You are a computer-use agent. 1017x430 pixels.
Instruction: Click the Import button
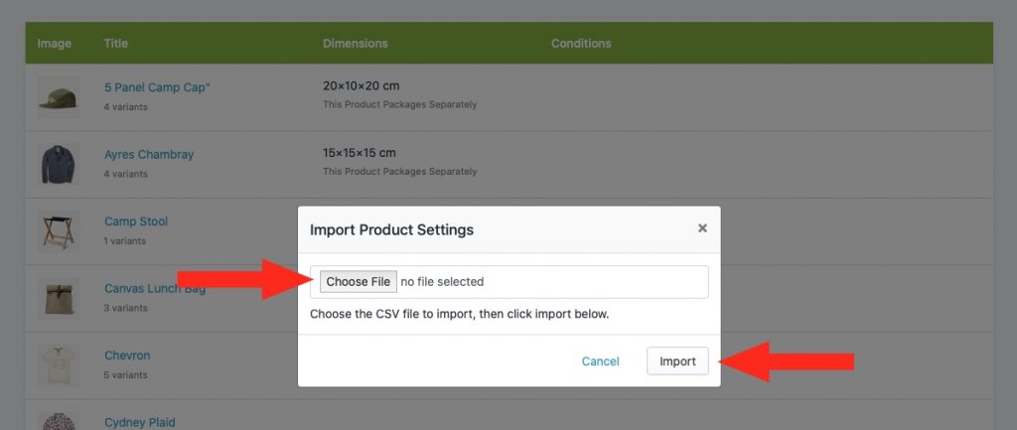(x=677, y=361)
